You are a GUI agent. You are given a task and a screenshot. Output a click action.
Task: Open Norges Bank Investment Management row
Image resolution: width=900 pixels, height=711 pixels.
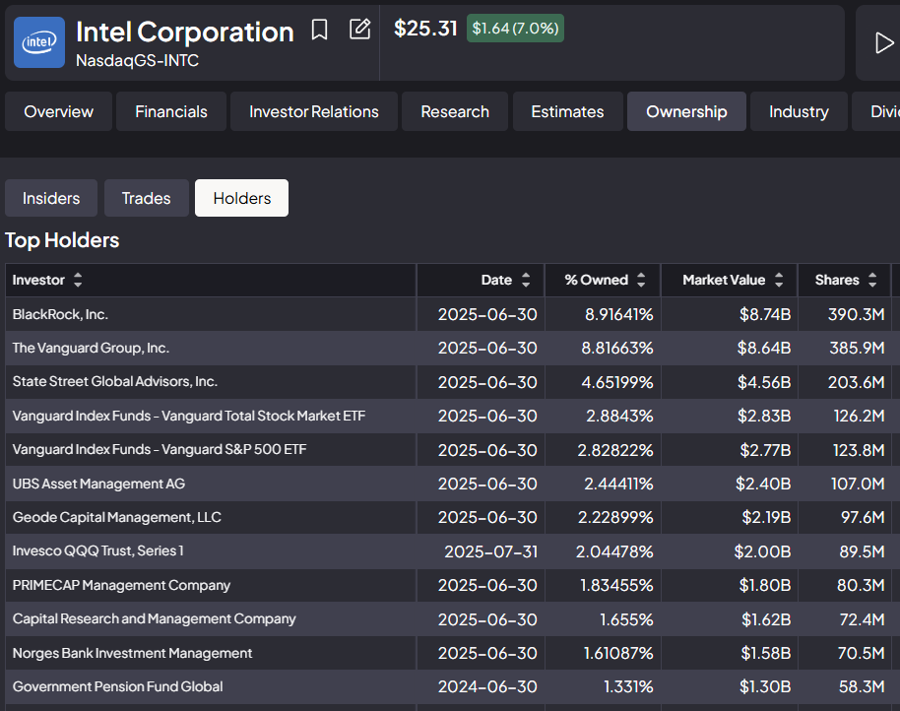pyautogui.click(x=448, y=653)
